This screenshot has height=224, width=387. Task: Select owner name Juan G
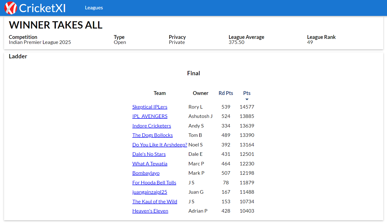pos(196,192)
